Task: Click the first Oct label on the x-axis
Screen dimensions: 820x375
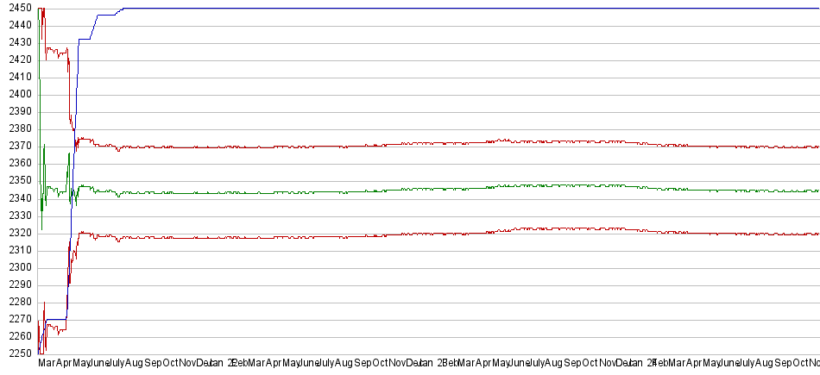Action: [173, 364]
